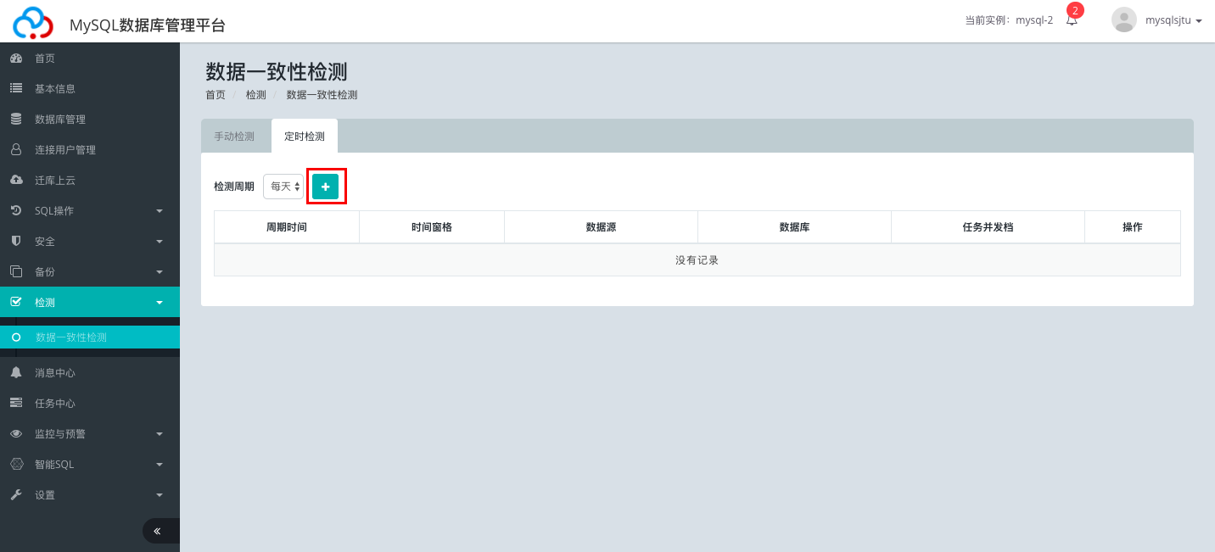Click the circle icon beside 数据一致性检测
The image size is (1215, 552).
pyautogui.click(x=15, y=337)
